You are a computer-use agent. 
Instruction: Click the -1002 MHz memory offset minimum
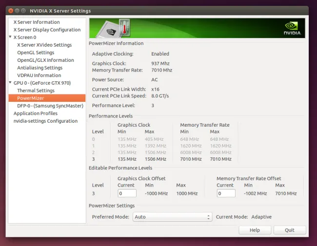(x=256, y=193)
